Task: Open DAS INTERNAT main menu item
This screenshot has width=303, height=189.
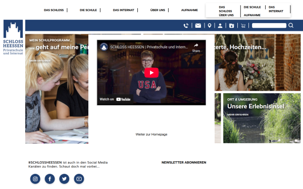Action: tap(124, 10)
